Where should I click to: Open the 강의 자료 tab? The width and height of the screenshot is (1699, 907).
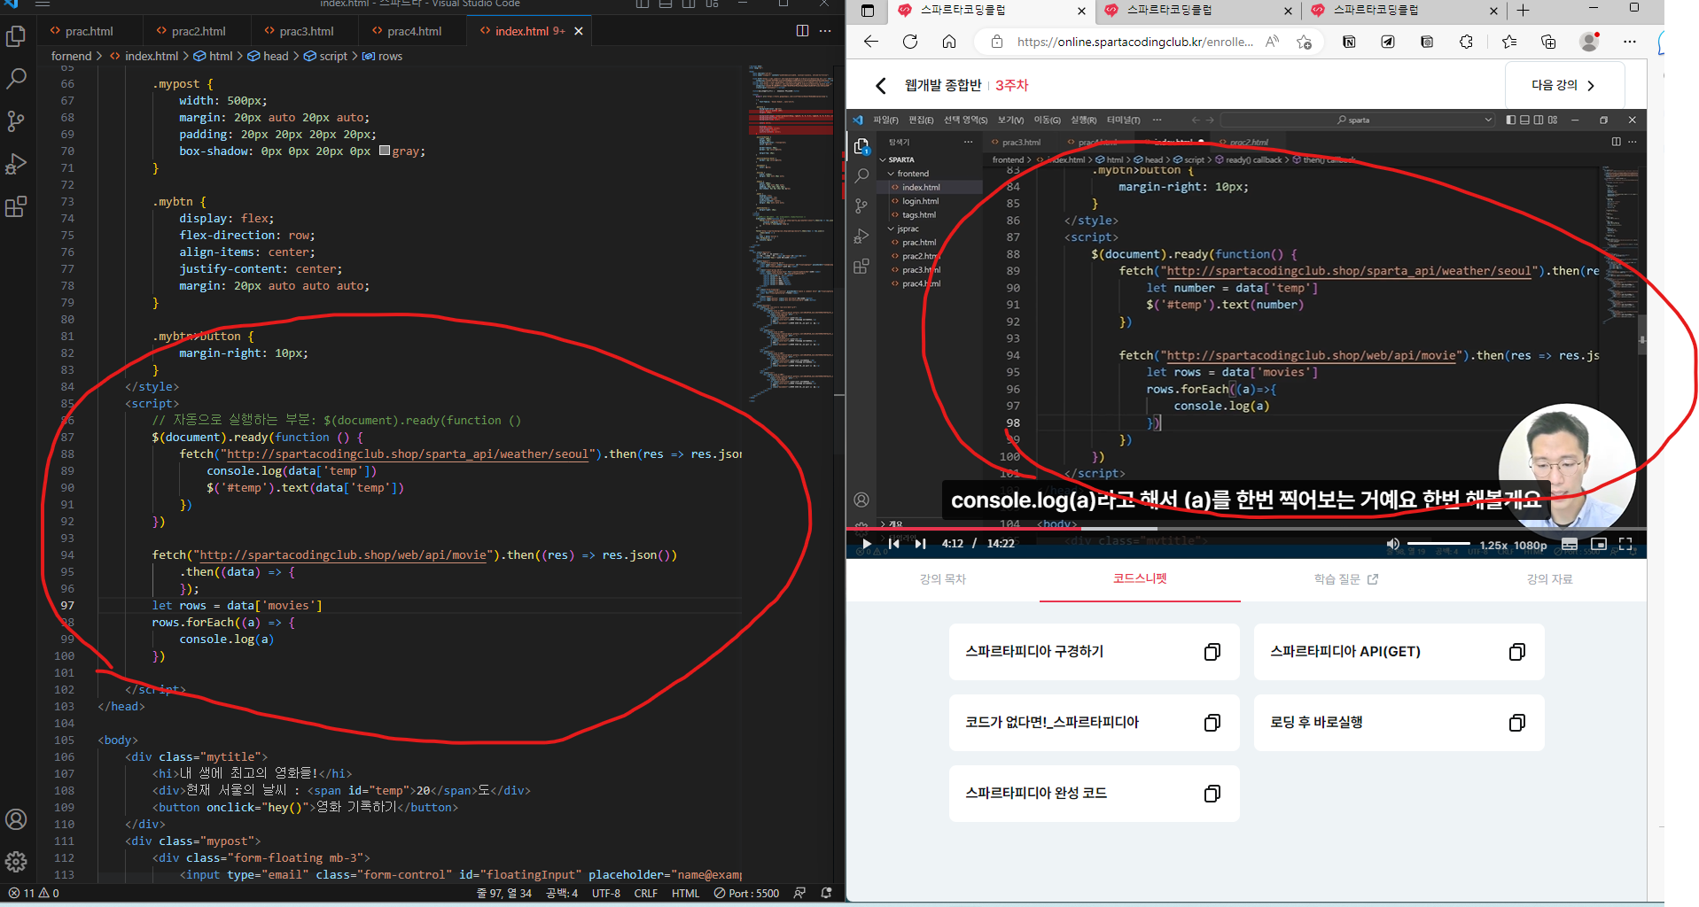pos(1549,579)
